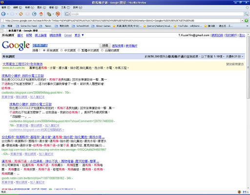The image size is (250, 195).
Task: Expand the 更多 ▼ Google services menu
Action: pyautogui.click(x=79, y=35)
